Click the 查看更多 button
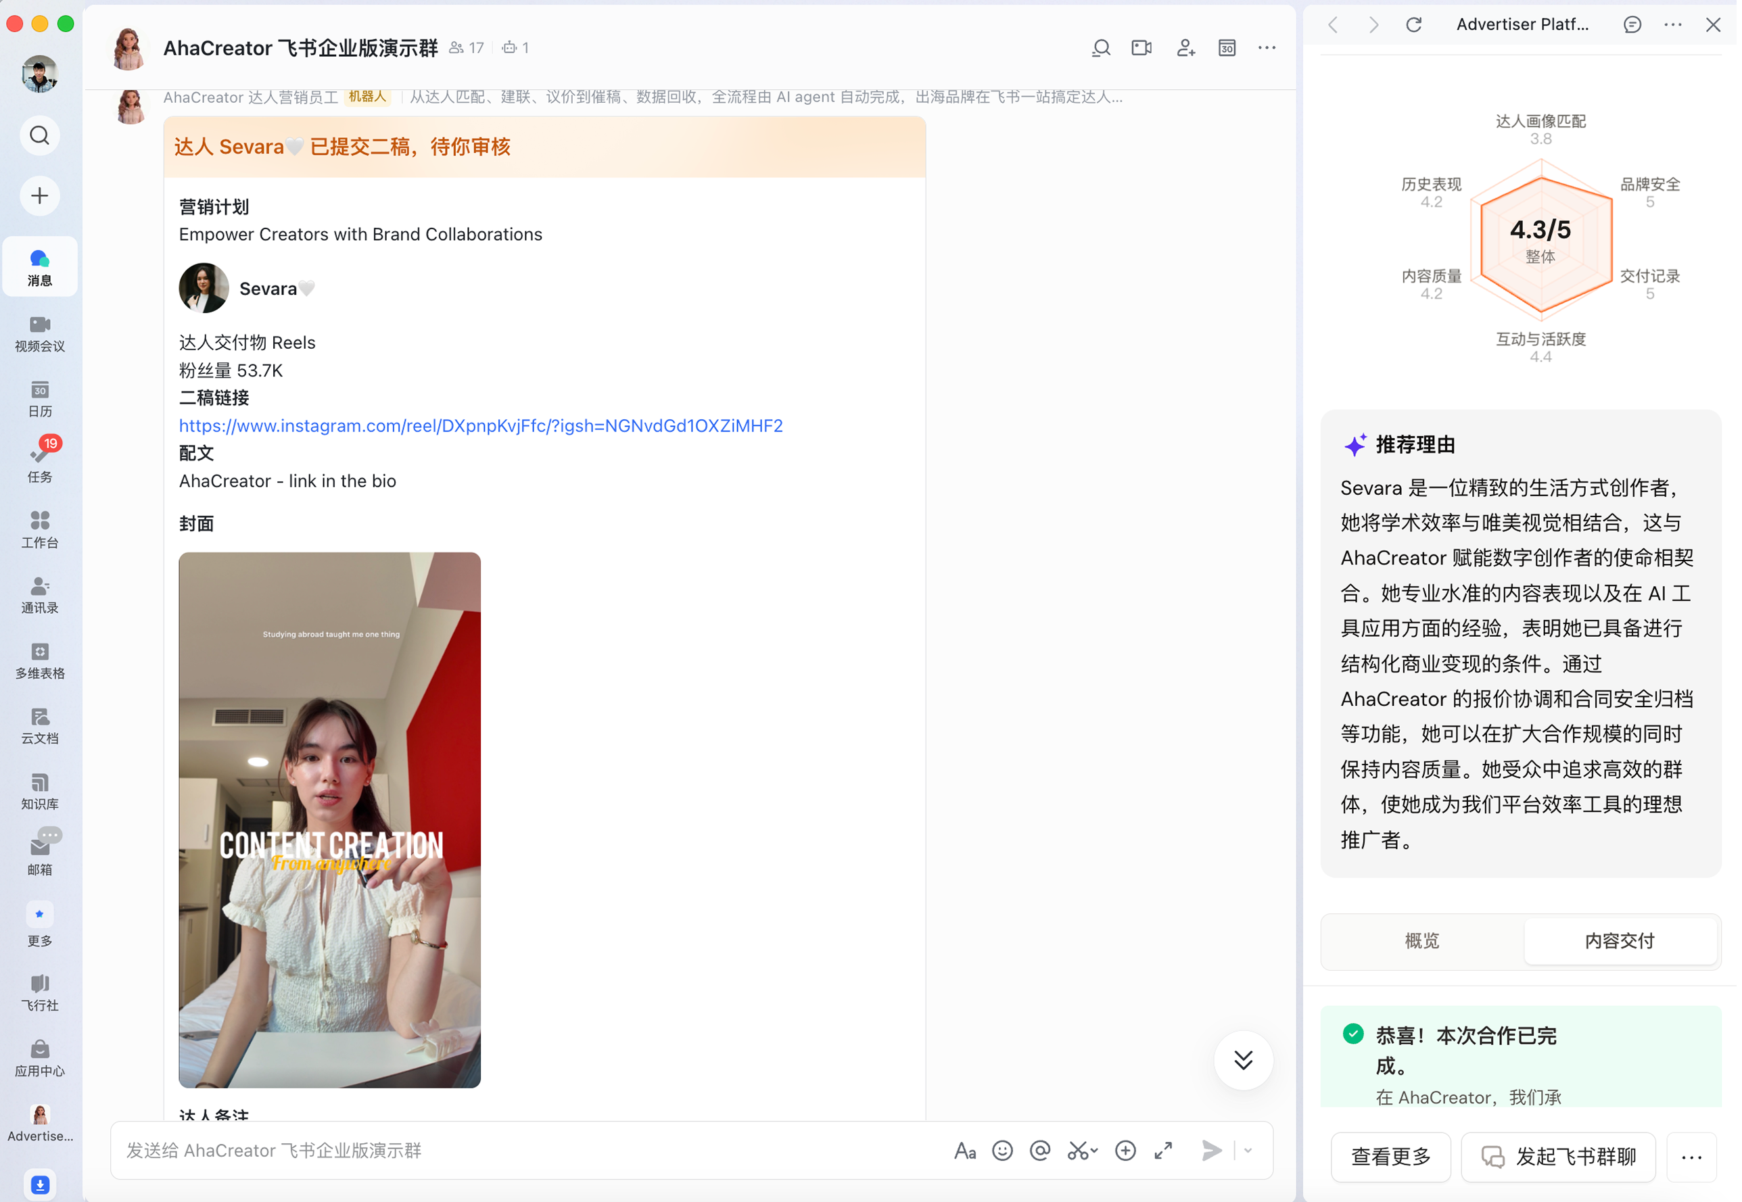This screenshot has width=1742, height=1202. 1390,1156
